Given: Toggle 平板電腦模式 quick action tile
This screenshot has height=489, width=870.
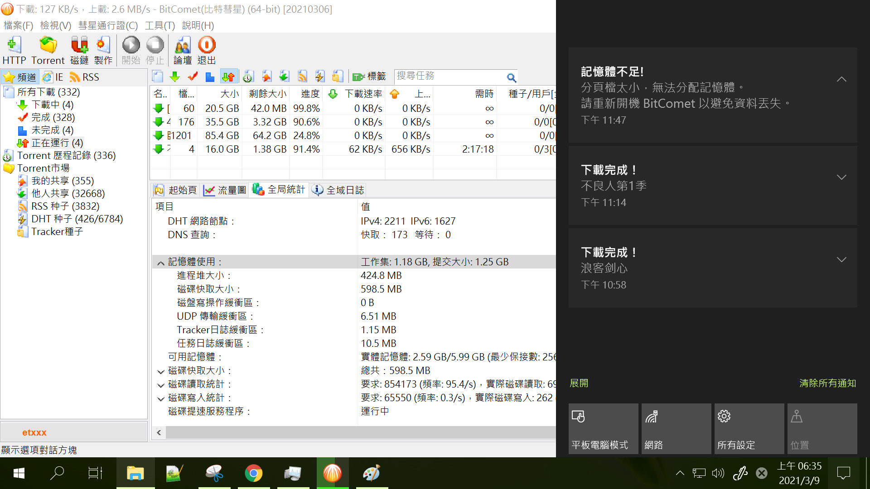Looking at the screenshot, I should coord(603,428).
